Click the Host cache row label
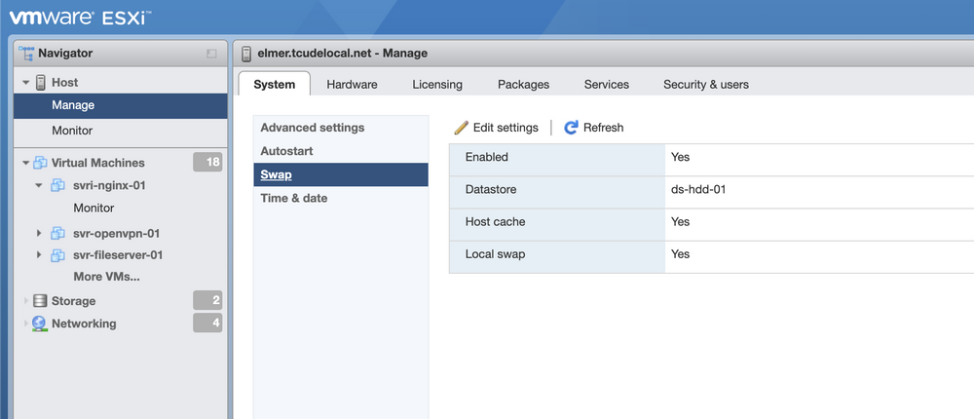 [x=495, y=222]
